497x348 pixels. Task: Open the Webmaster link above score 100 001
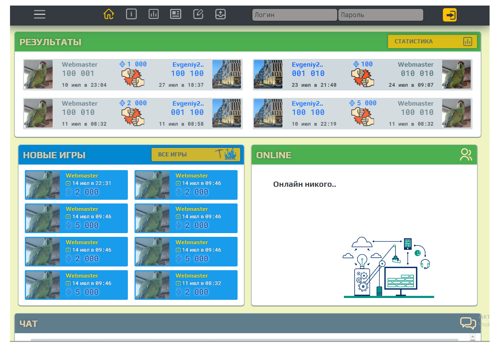(80, 64)
